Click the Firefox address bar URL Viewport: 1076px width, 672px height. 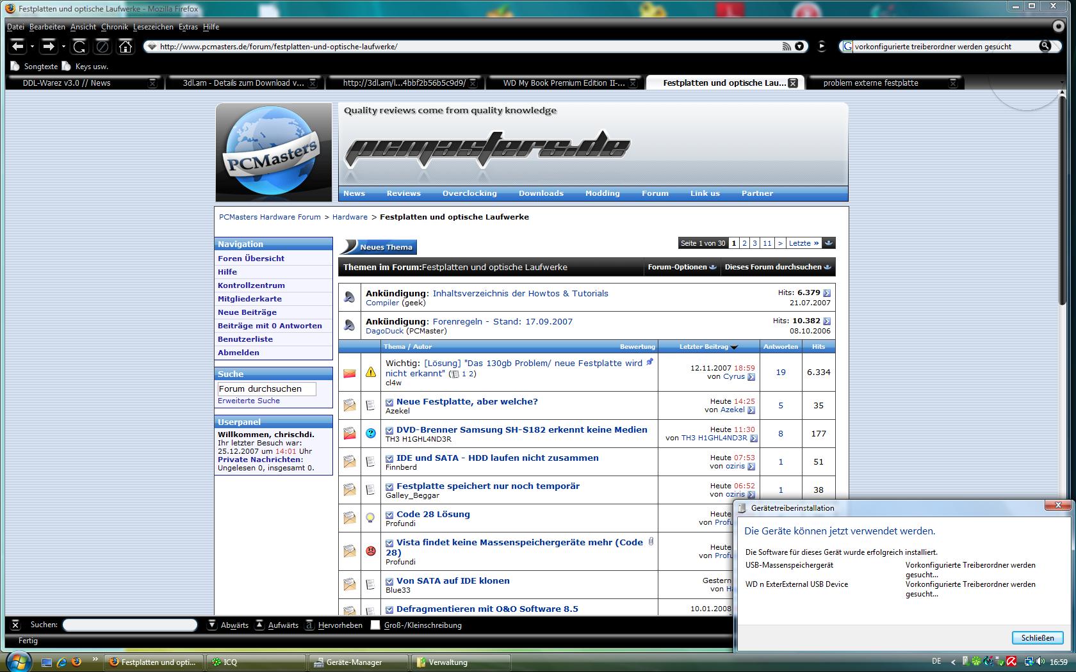pyautogui.click(x=279, y=46)
